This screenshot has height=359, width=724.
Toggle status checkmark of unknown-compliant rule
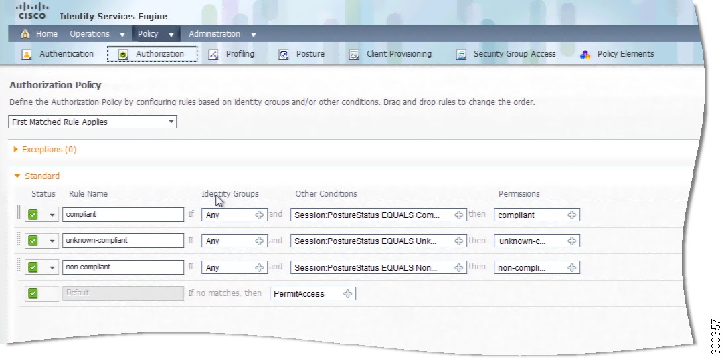pyautogui.click(x=33, y=241)
